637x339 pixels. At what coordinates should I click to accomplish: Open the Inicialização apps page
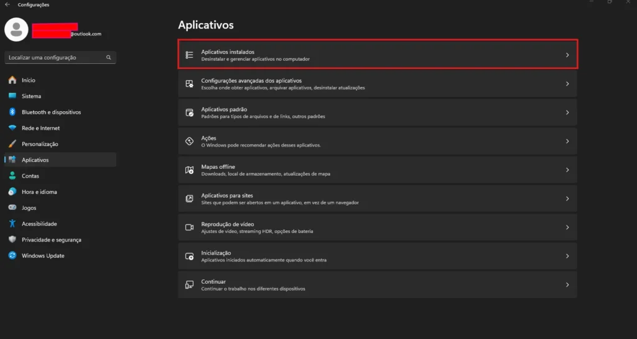[378, 256]
